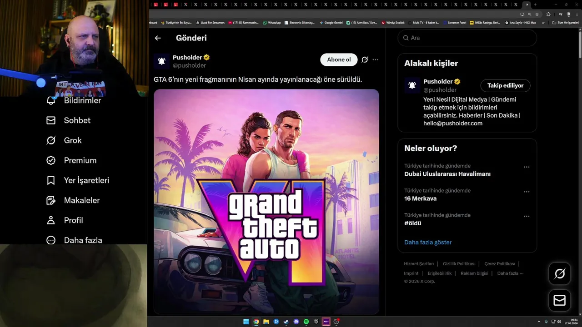Open the Premium sidebar entry
This screenshot has height=327, width=582.
coord(71,160)
